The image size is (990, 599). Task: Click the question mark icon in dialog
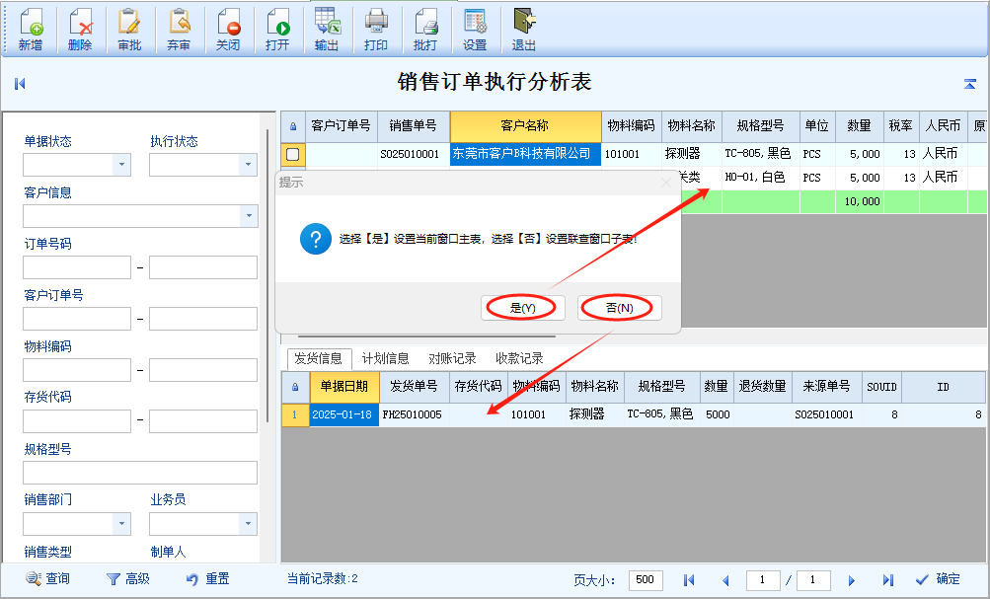[x=316, y=239]
